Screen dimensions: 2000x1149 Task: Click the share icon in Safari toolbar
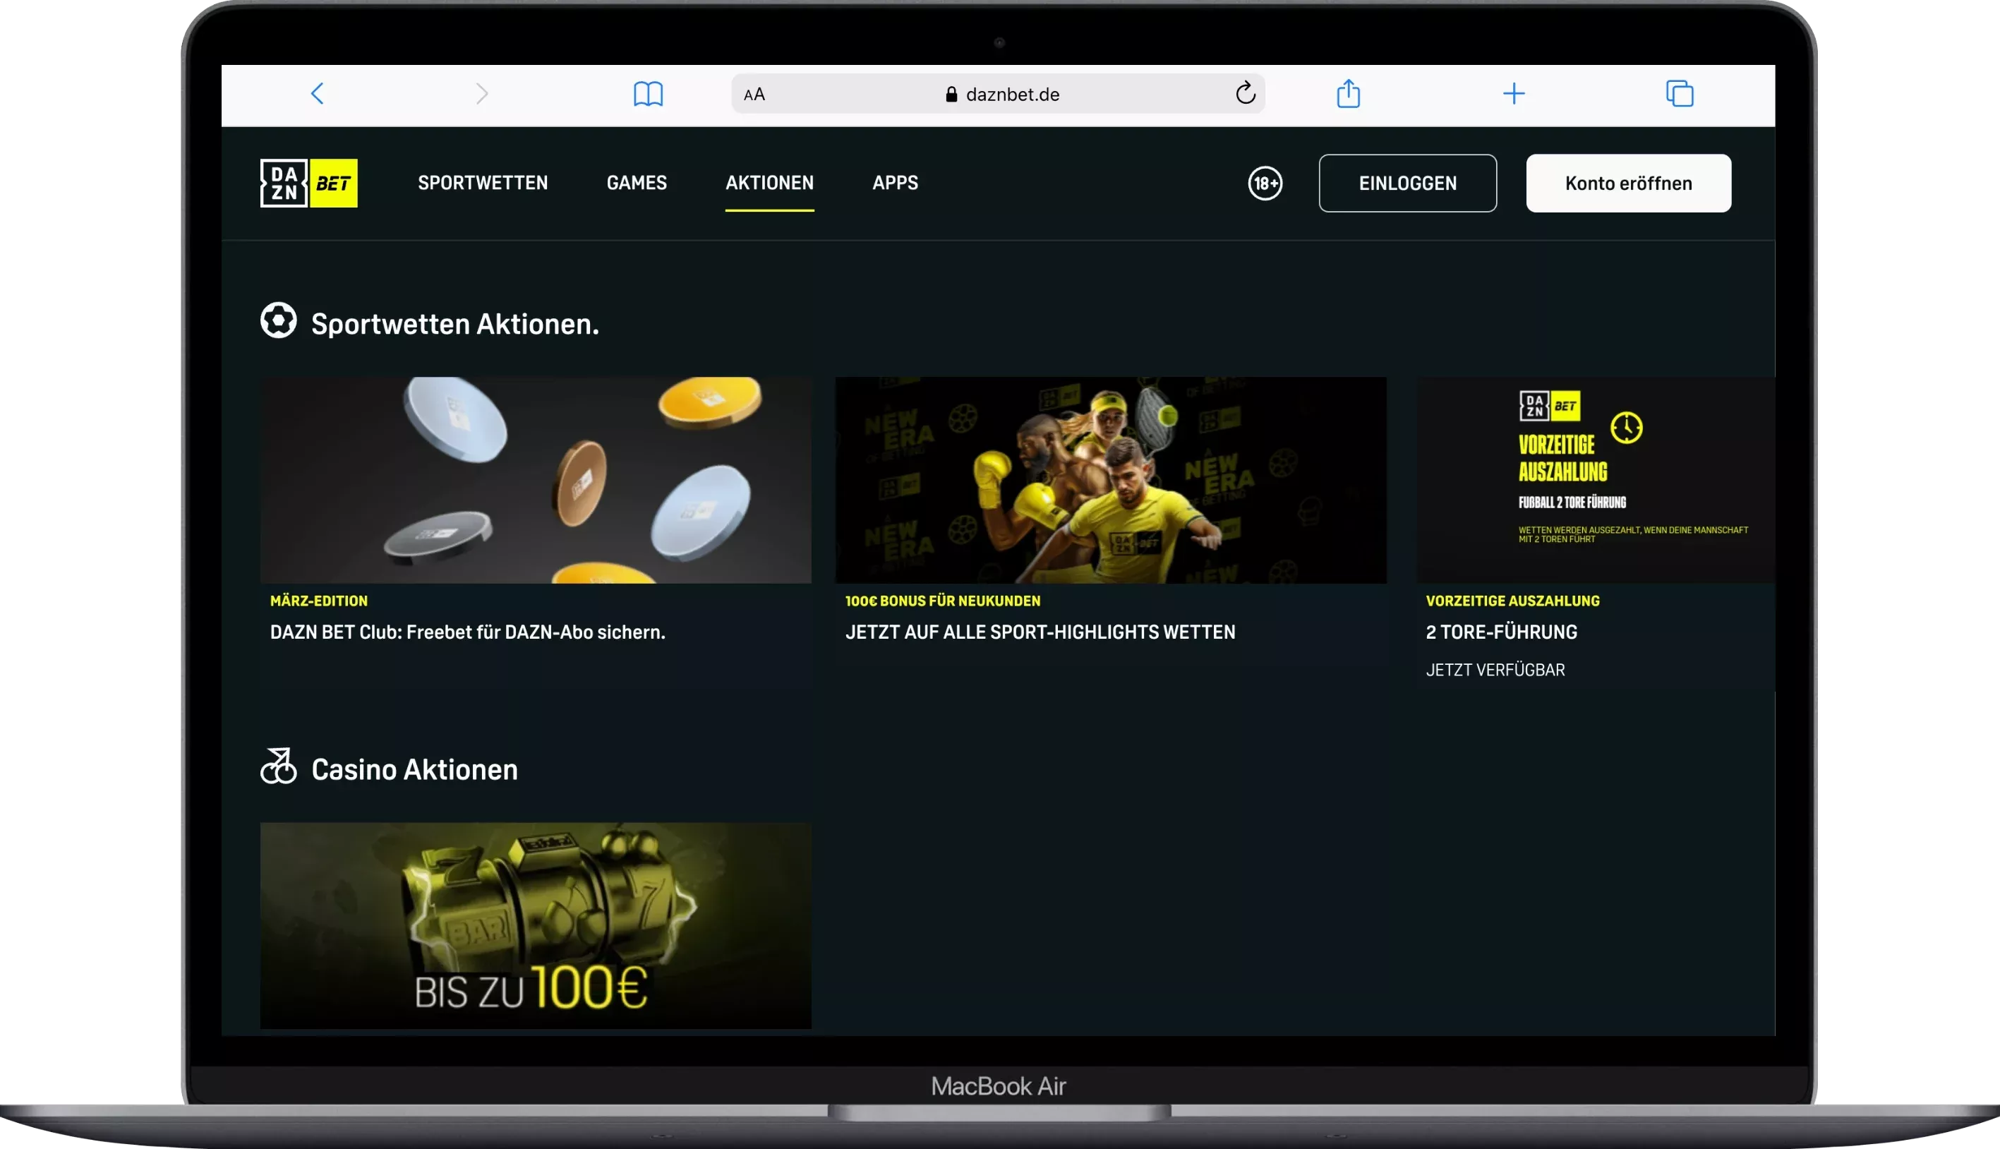point(1349,93)
